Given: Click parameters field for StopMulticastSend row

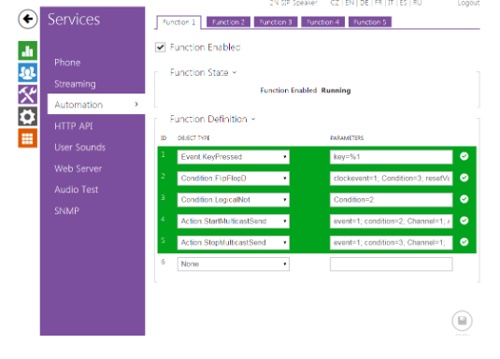Looking at the screenshot, I should pyautogui.click(x=392, y=242).
